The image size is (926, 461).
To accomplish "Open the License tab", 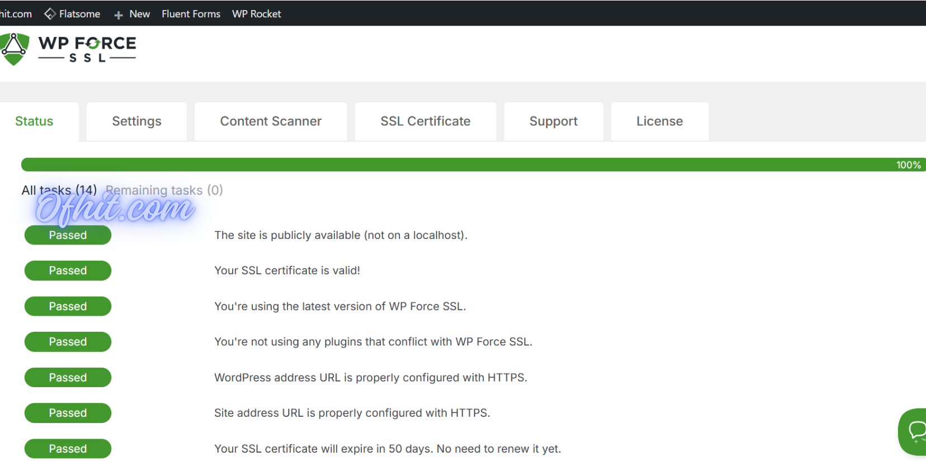I will click(659, 121).
